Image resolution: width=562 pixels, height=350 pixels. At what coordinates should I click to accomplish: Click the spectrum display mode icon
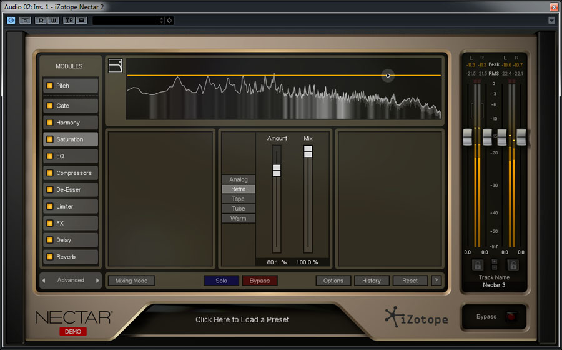(115, 66)
